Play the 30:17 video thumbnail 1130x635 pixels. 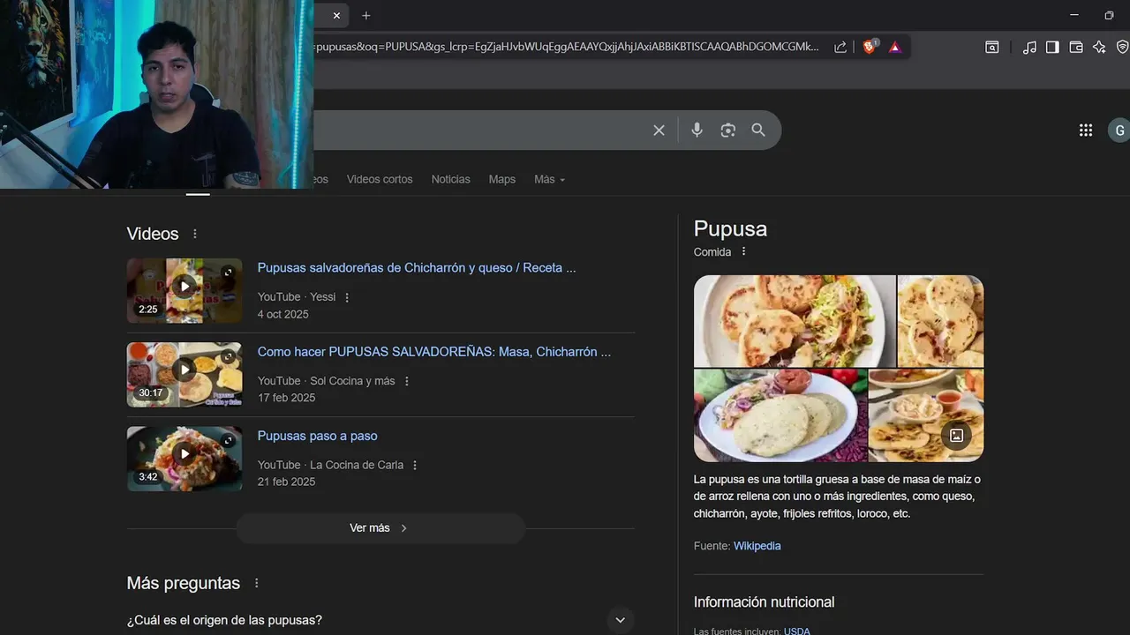[x=185, y=370]
